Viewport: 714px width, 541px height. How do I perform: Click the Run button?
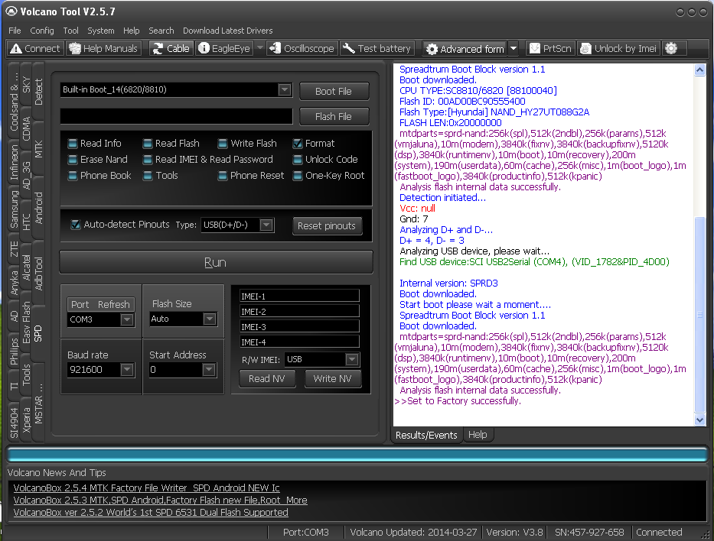click(x=215, y=262)
